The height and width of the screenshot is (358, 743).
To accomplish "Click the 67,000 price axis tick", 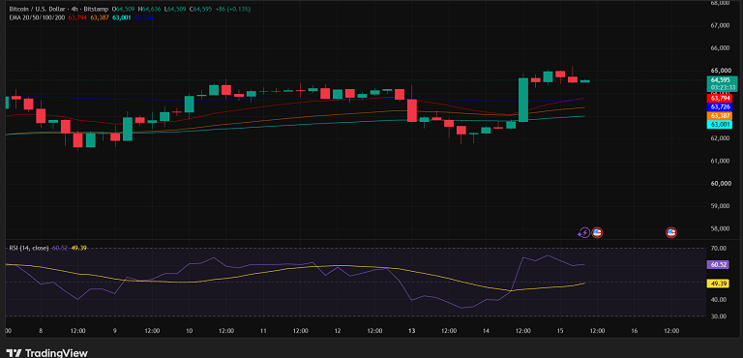I will point(720,25).
